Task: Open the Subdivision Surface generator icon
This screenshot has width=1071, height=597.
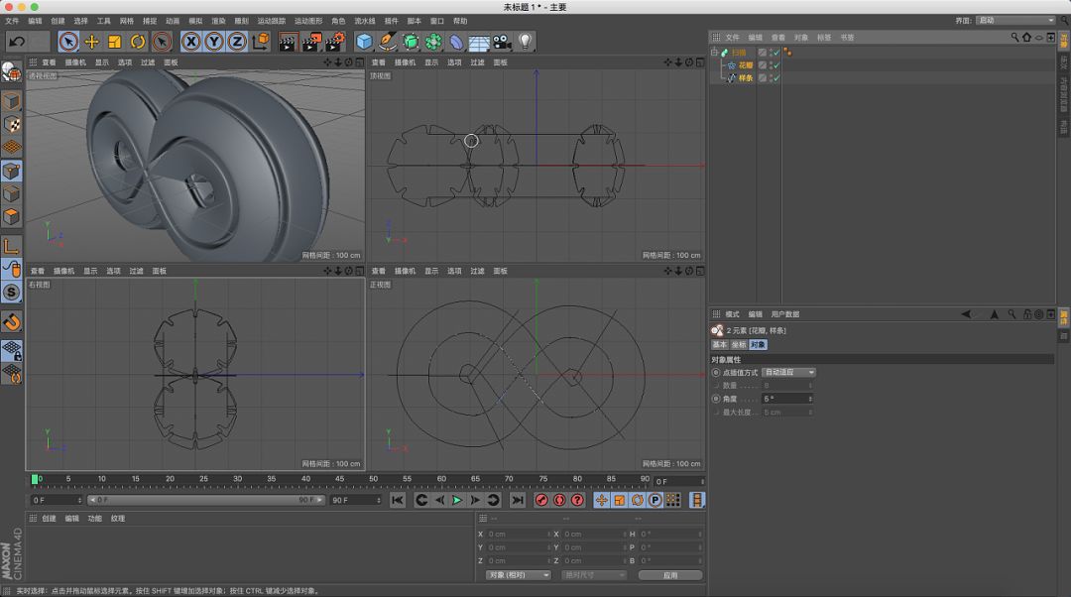Action: (411, 42)
